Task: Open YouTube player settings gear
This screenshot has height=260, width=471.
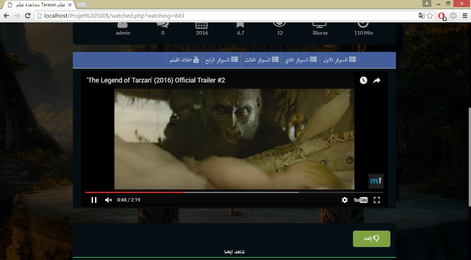Action: coord(345,200)
